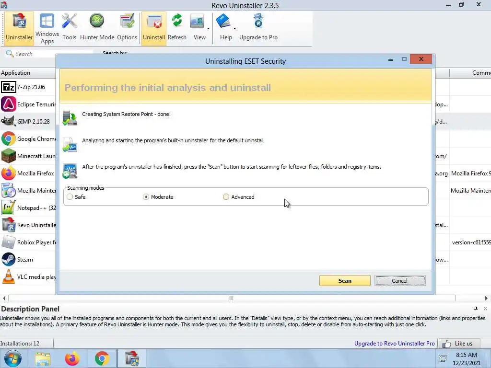The image size is (491, 368).
Task: Close the Description Panel
Action: 485,309
